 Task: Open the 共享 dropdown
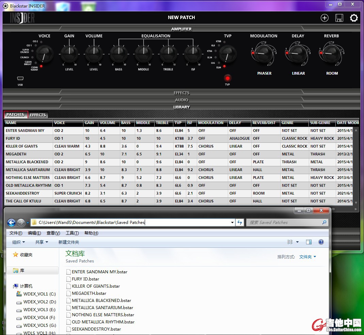click(x=42, y=242)
